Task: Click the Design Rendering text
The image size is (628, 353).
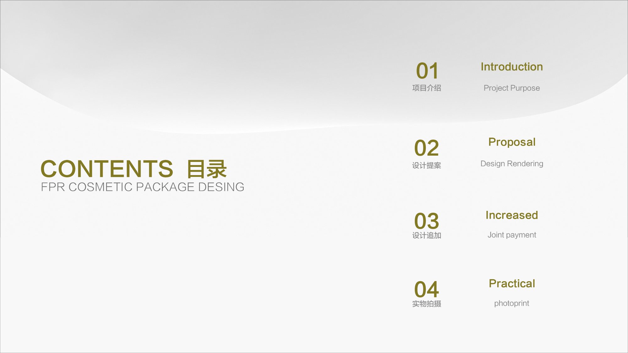Action: tap(512, 164)
